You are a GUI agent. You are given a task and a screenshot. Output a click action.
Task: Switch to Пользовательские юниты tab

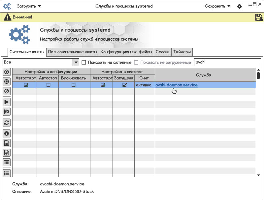coord(73,52)
